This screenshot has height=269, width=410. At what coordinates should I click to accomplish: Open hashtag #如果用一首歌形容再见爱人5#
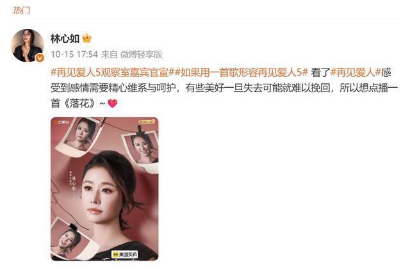click(241, 72)
